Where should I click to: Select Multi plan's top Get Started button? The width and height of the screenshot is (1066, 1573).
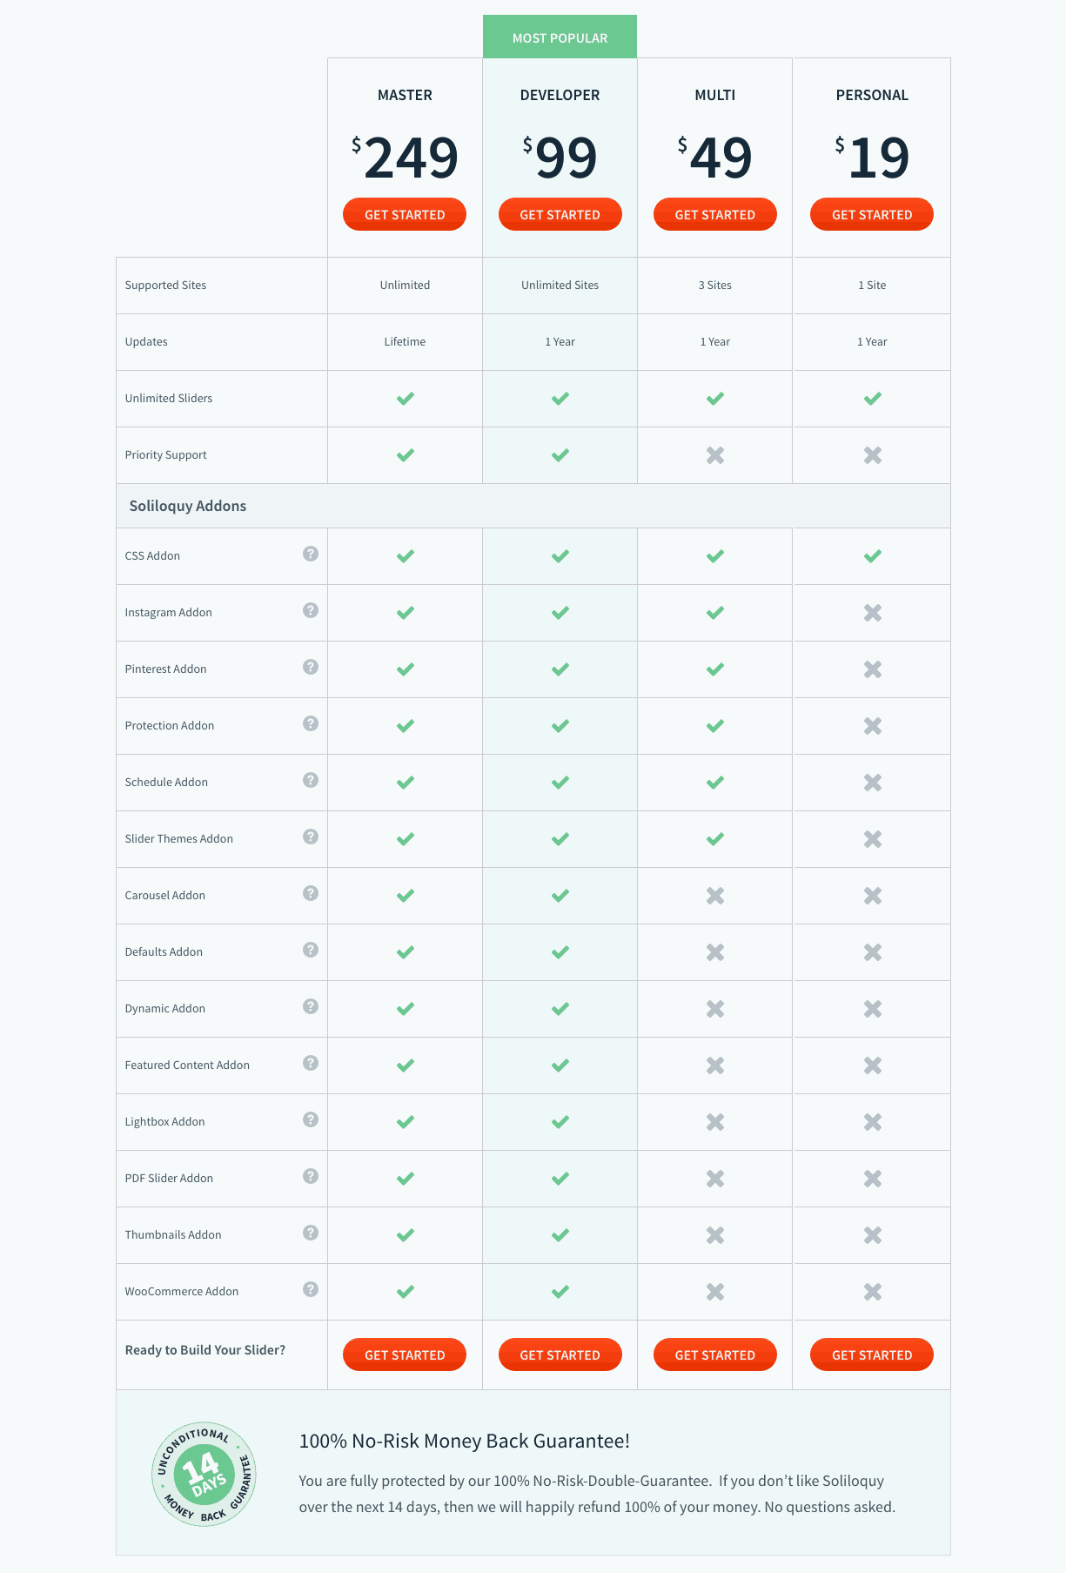point(714,215)
